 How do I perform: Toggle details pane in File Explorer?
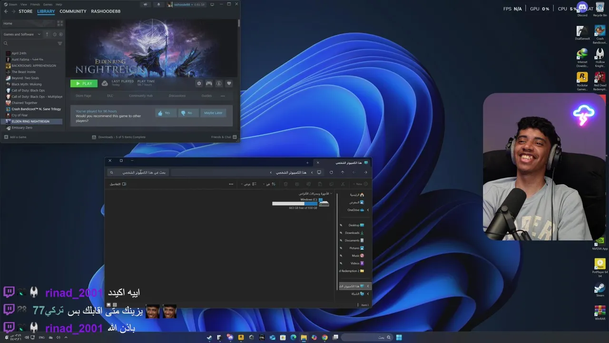pyautogui.click(x=118, y=184)
